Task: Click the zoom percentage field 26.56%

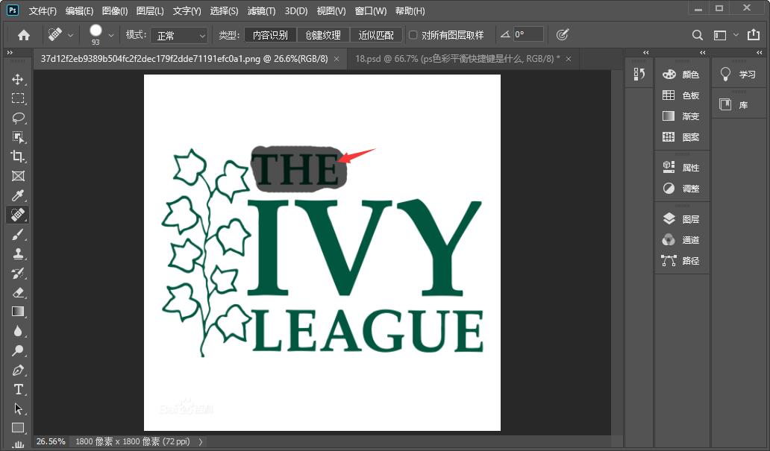Action: (51, 441)
